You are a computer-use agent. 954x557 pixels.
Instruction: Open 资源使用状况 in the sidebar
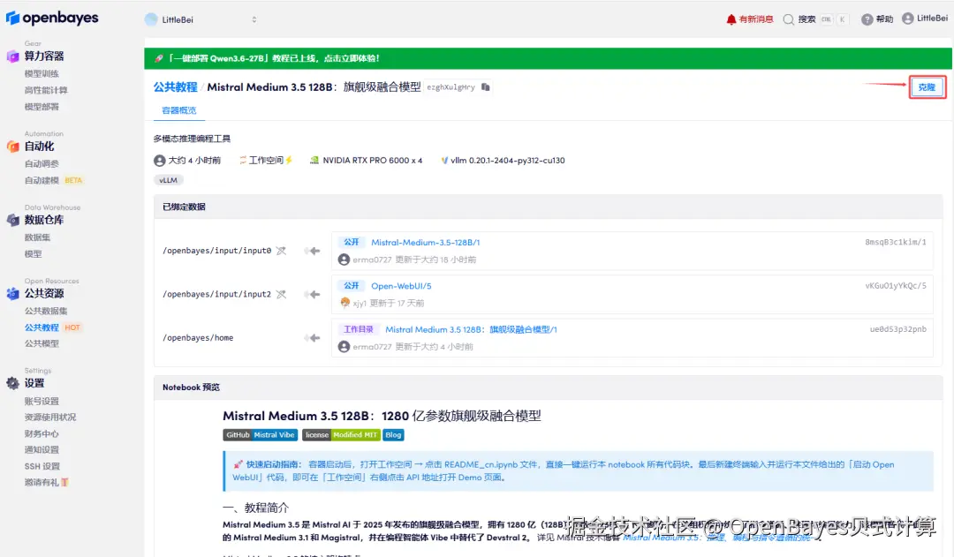[x=49, y=418]
